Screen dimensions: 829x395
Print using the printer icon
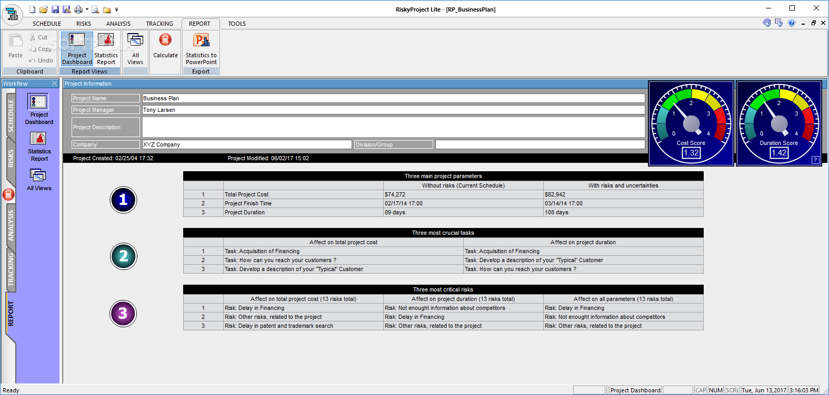(78, 9)
